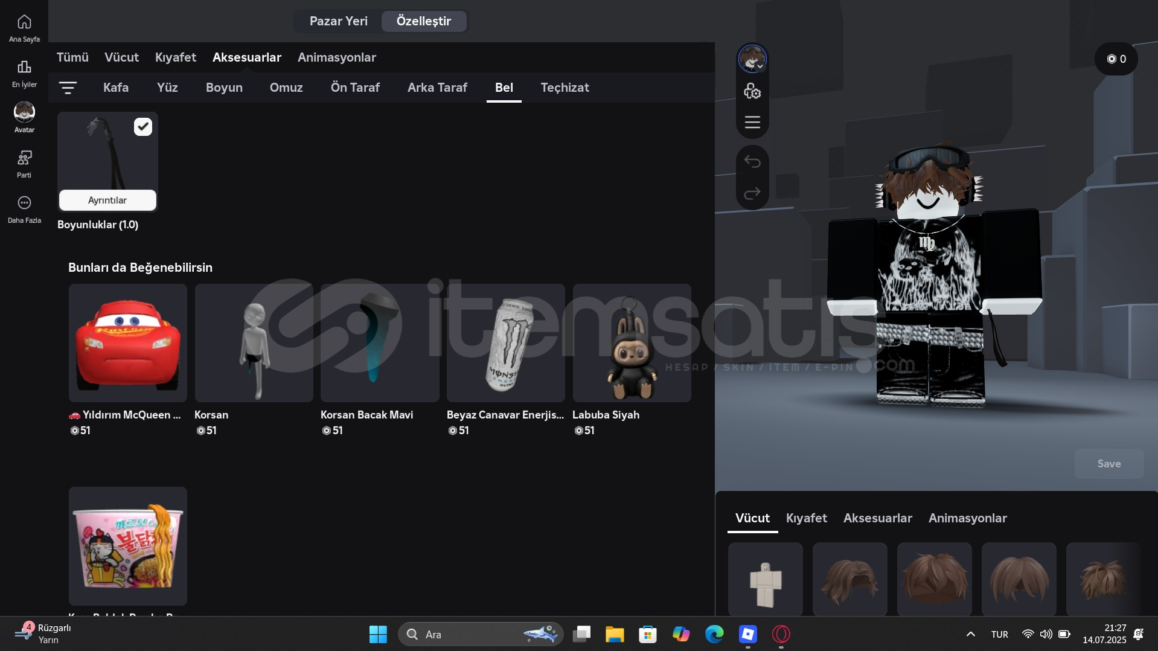The width and height of the screenshot is (1158, 651).
Task: Open Yıldırım McQueen item thumbnail
Action: (128, 343)
